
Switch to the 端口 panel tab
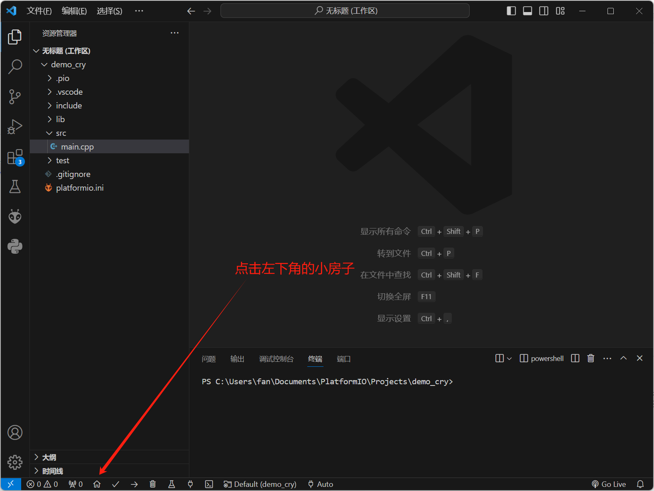pos(344,359)
